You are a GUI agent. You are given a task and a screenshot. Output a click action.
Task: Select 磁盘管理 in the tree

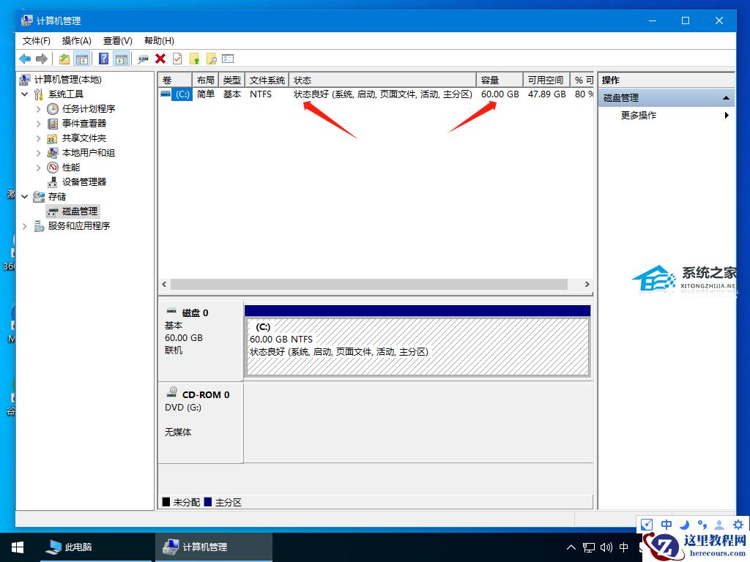point(79,211)
